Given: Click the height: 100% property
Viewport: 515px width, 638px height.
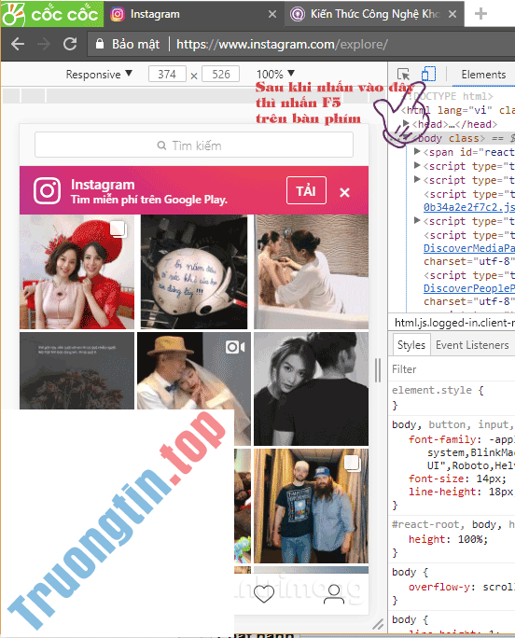Looking at the screenshot, I should point(448,539).
